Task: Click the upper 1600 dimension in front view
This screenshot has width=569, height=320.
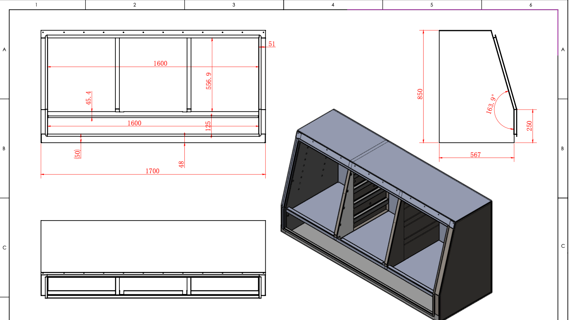Action: pos(160,63)
